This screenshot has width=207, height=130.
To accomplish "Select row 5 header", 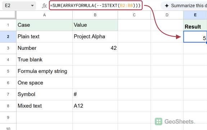I will (x=8, y=71).
